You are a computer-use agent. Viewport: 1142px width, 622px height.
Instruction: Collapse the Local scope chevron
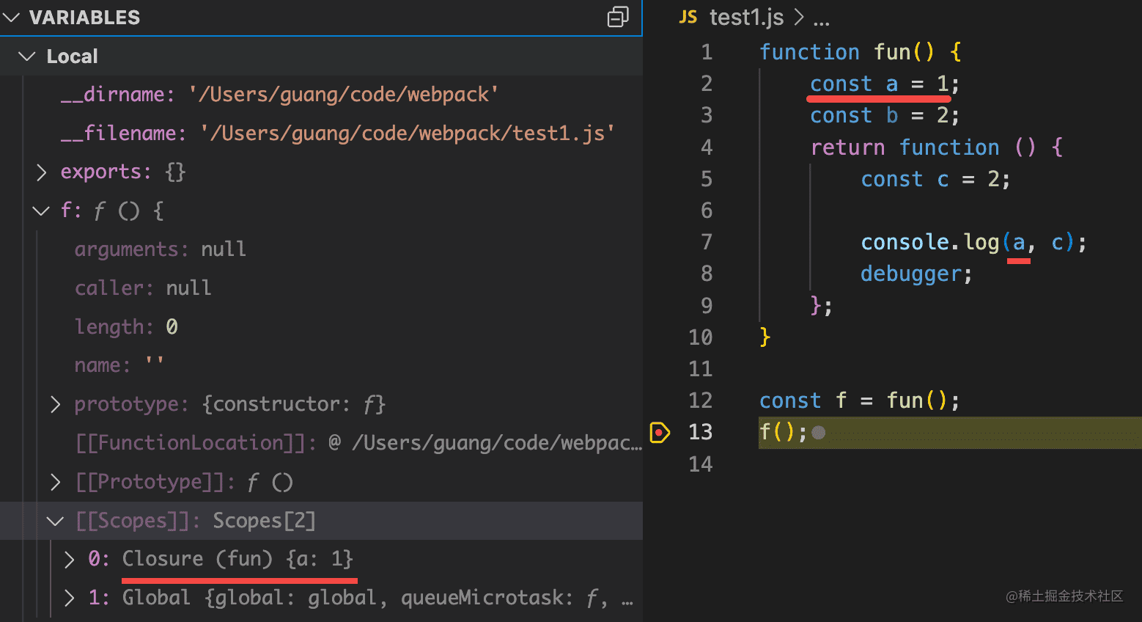(x=27, y=56)
